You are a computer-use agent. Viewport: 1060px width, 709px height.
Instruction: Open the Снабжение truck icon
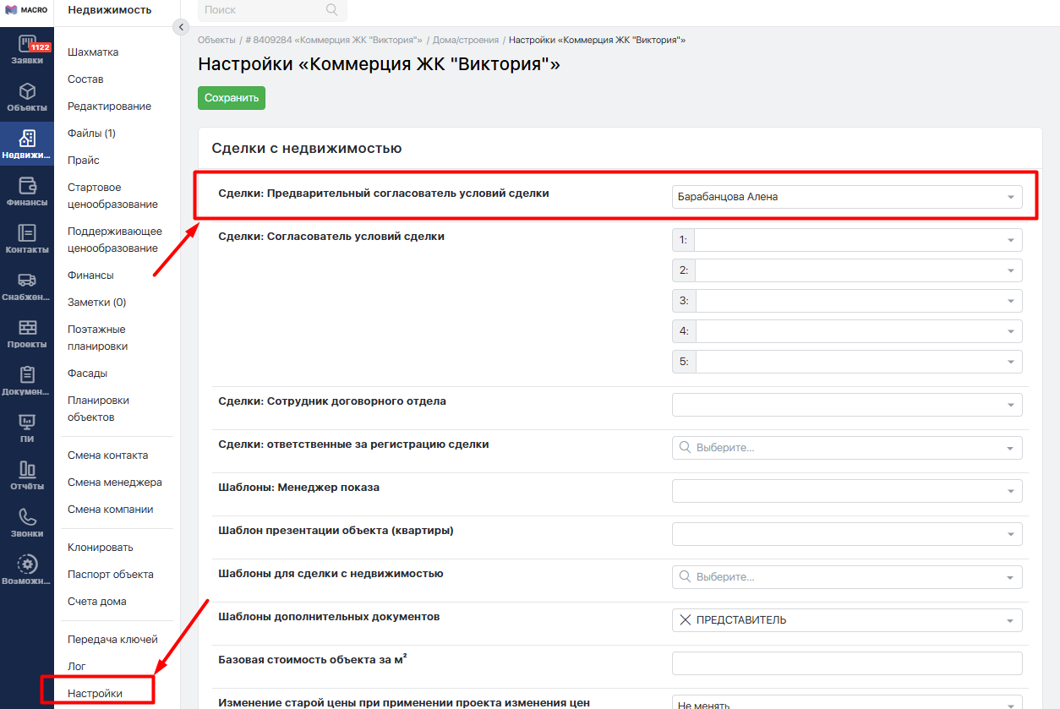point(27,281)
